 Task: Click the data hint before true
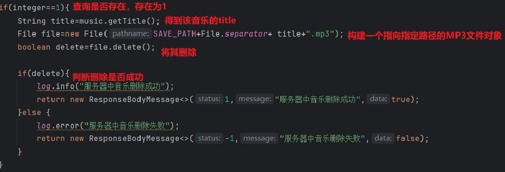click(x=378, y=99)
